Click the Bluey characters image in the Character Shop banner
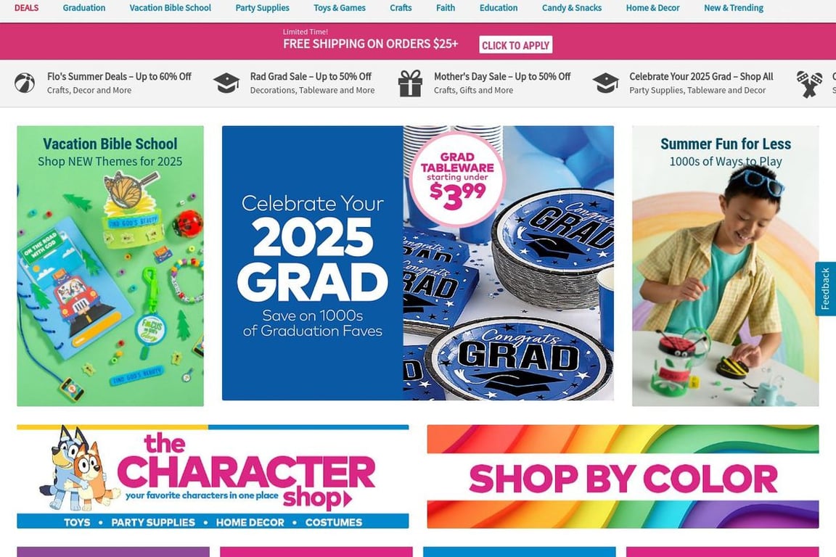 79,469
